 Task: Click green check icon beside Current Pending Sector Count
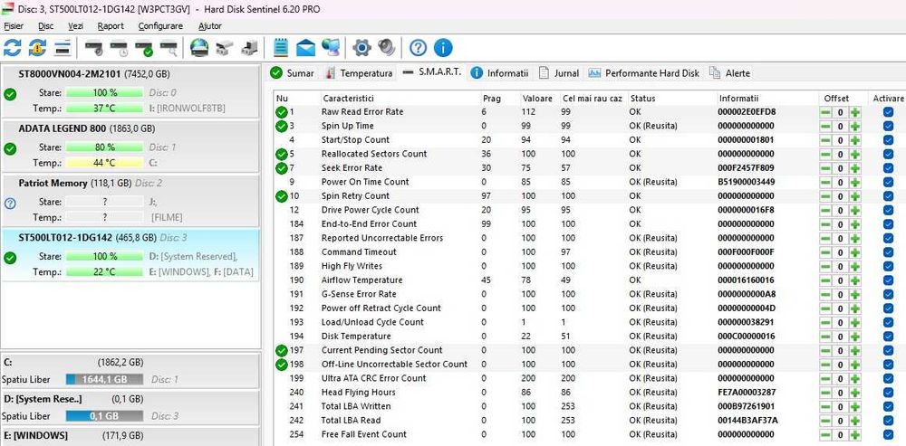(282, 350)
